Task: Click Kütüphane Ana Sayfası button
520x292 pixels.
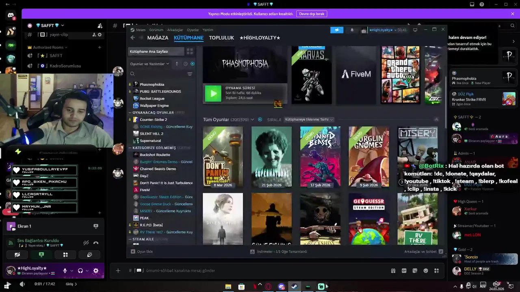Action: point(156,52)
